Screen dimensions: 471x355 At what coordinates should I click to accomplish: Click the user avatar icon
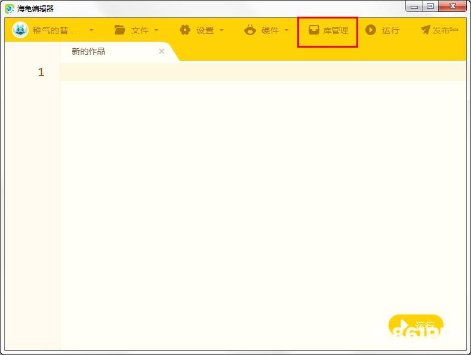pyautogui.click(x=20, y=30)
